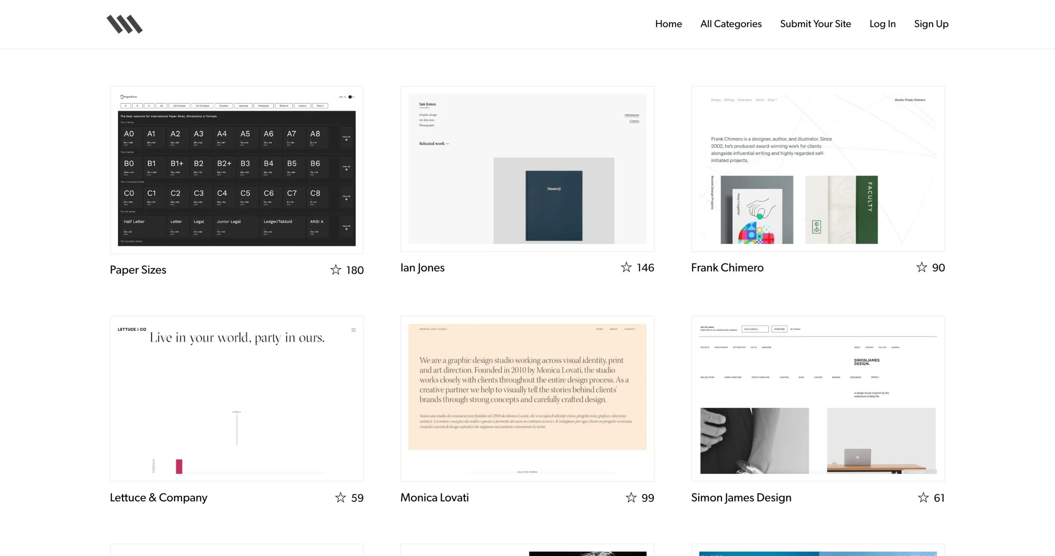
Task: Open the Monica Lovati preview thumbnail
Action: click(x=527, y=399)
